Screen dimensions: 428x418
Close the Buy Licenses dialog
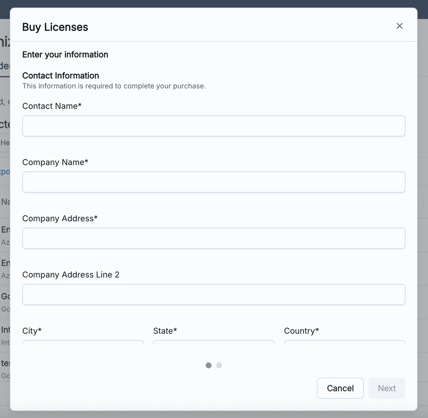(x=399, y=26)
